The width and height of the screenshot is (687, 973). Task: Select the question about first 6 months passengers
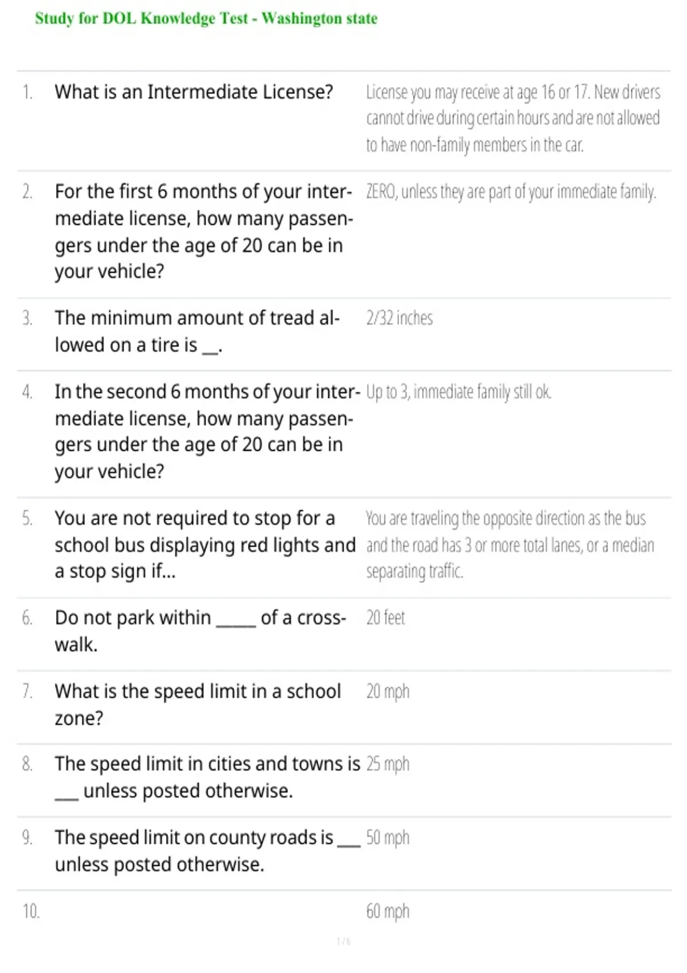tap(204, 231)
